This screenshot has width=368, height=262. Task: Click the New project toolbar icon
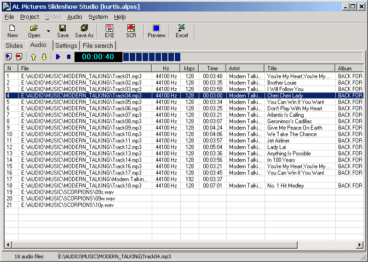tap(12, 31)
